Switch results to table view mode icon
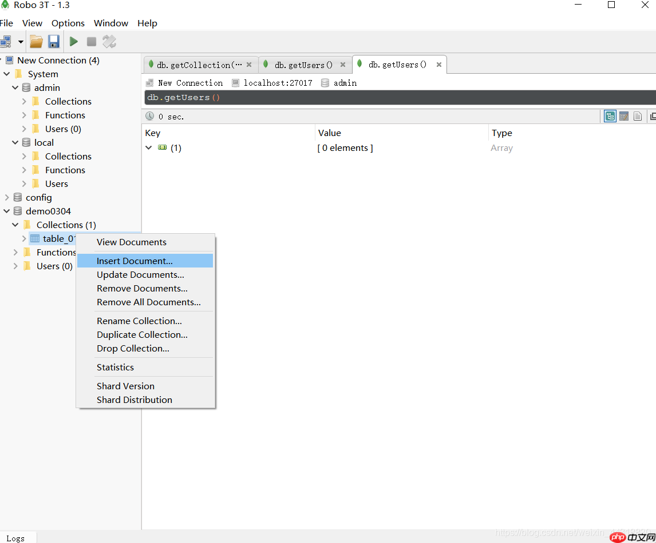656x543 pixels. (x=624, y=117)
